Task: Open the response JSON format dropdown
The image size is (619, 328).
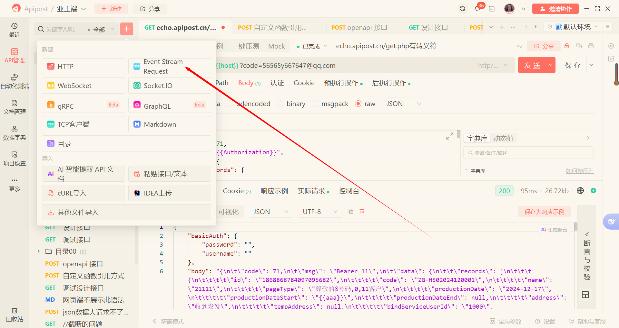Action: click(271, 212)
